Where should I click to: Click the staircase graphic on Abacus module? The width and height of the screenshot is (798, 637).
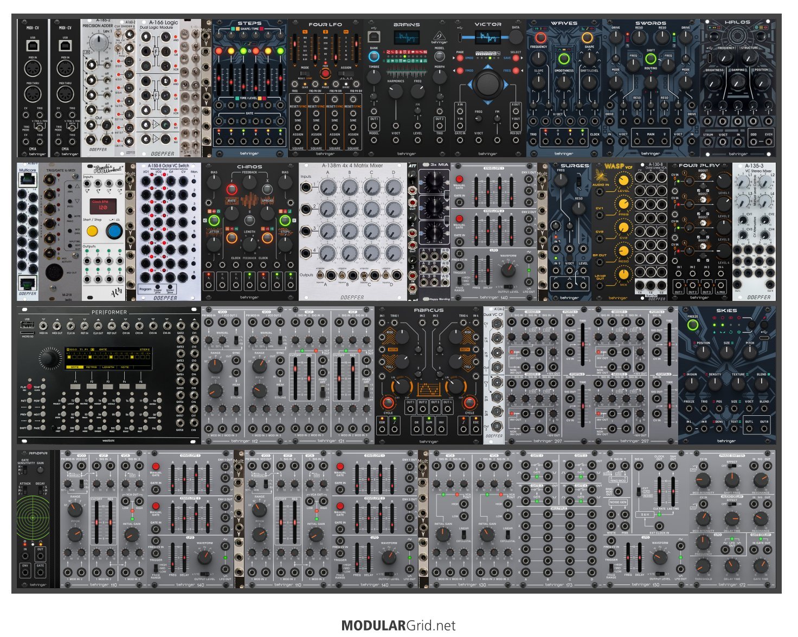[x=428, y=389]
